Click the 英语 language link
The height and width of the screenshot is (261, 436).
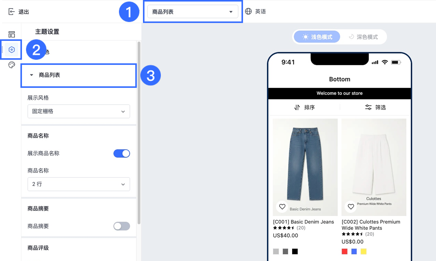[260, 11]
